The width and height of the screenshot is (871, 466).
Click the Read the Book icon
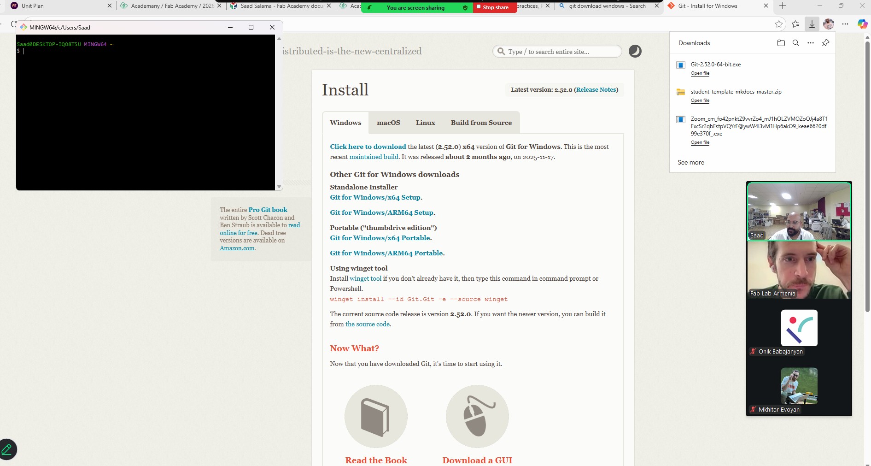point(376,416)
